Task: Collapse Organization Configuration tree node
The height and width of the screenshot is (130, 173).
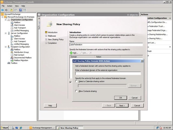Action: pyautogui.click(x=6, y=20)
